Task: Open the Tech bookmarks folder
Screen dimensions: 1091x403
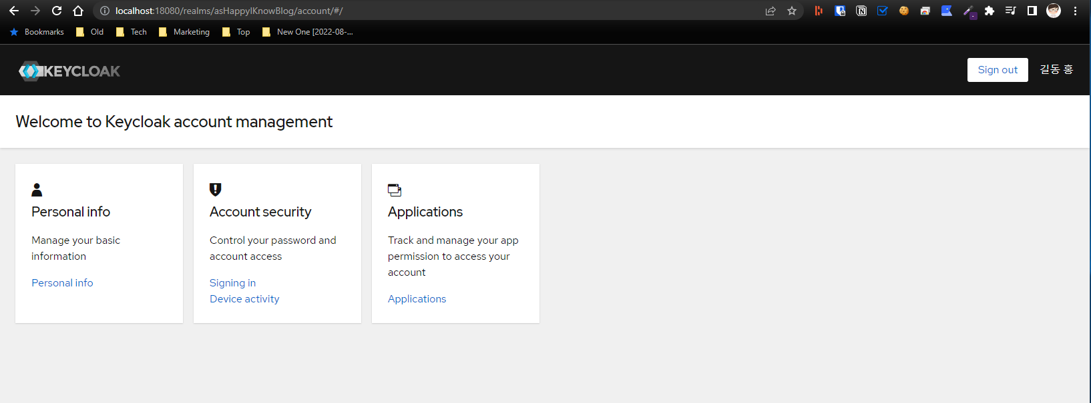Action: click(x=132, y=32)
